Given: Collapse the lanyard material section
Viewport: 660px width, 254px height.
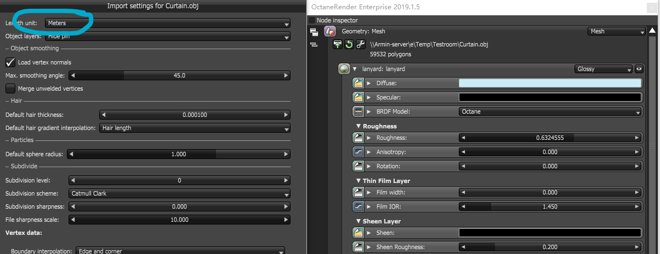Looking at the screenshot, I should tap(355, 69).
